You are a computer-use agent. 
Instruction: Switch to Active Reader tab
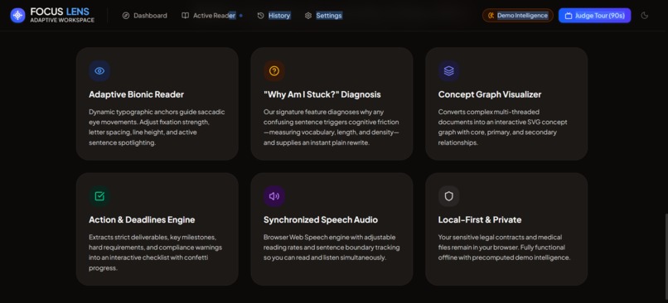click(211, 16)
